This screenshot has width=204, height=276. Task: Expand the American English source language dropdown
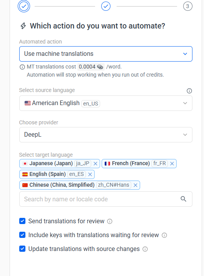[106, 103]
